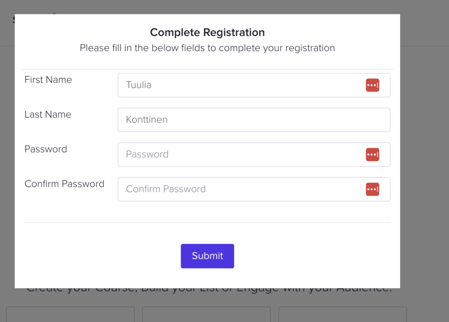This screenshot has height=322, width=449.
Task: Click the Last Name label
Action: click(x=48, y=114)
